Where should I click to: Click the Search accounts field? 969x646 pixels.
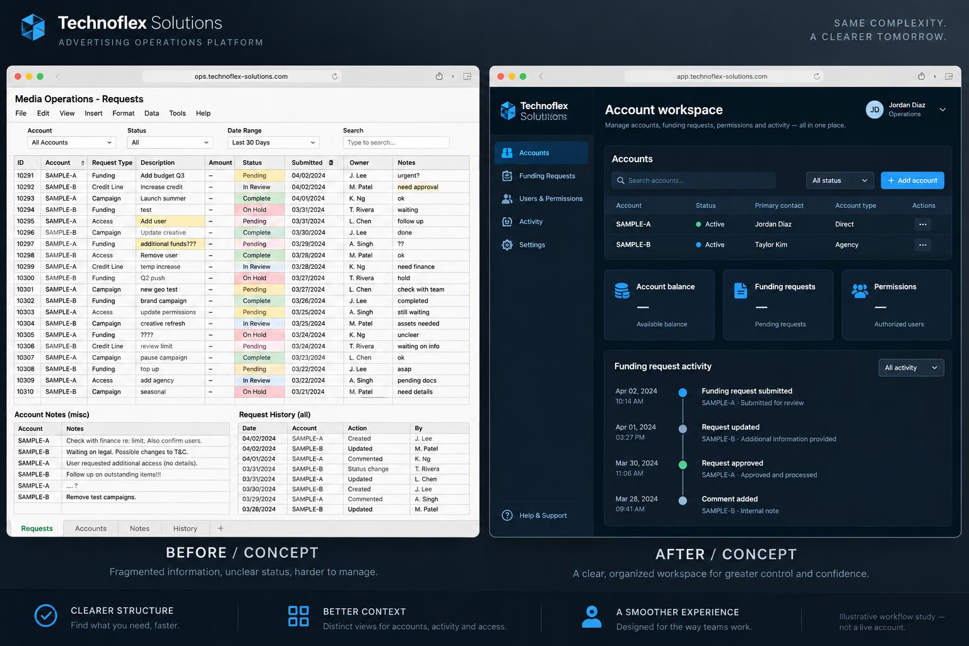(693, 180)
